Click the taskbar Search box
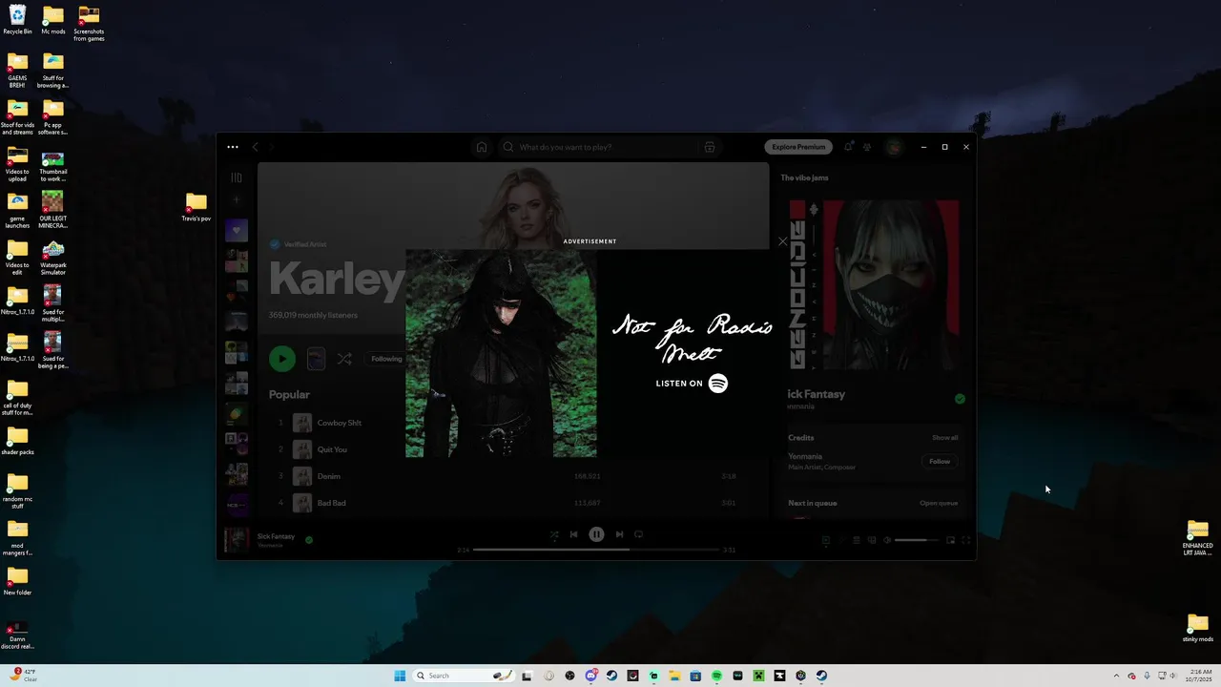Viewport: 1221px width, 687px height. 464,676
